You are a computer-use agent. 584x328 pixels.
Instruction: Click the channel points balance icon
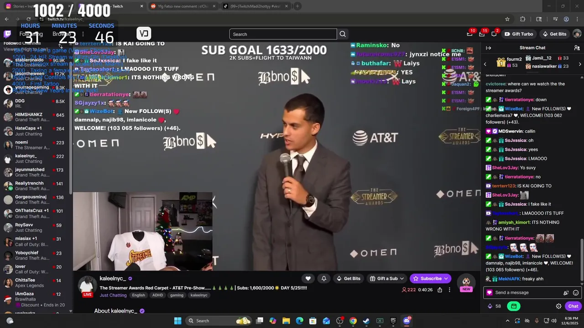490,306
